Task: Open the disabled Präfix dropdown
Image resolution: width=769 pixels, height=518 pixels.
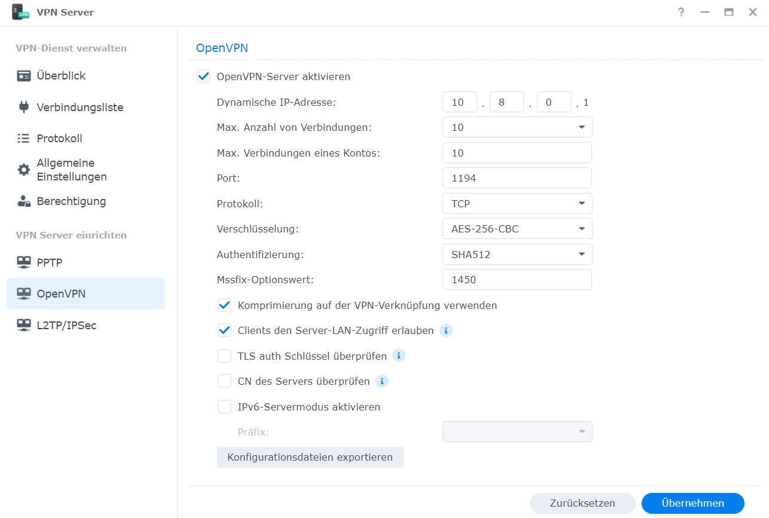Action: tap(517, 432)
